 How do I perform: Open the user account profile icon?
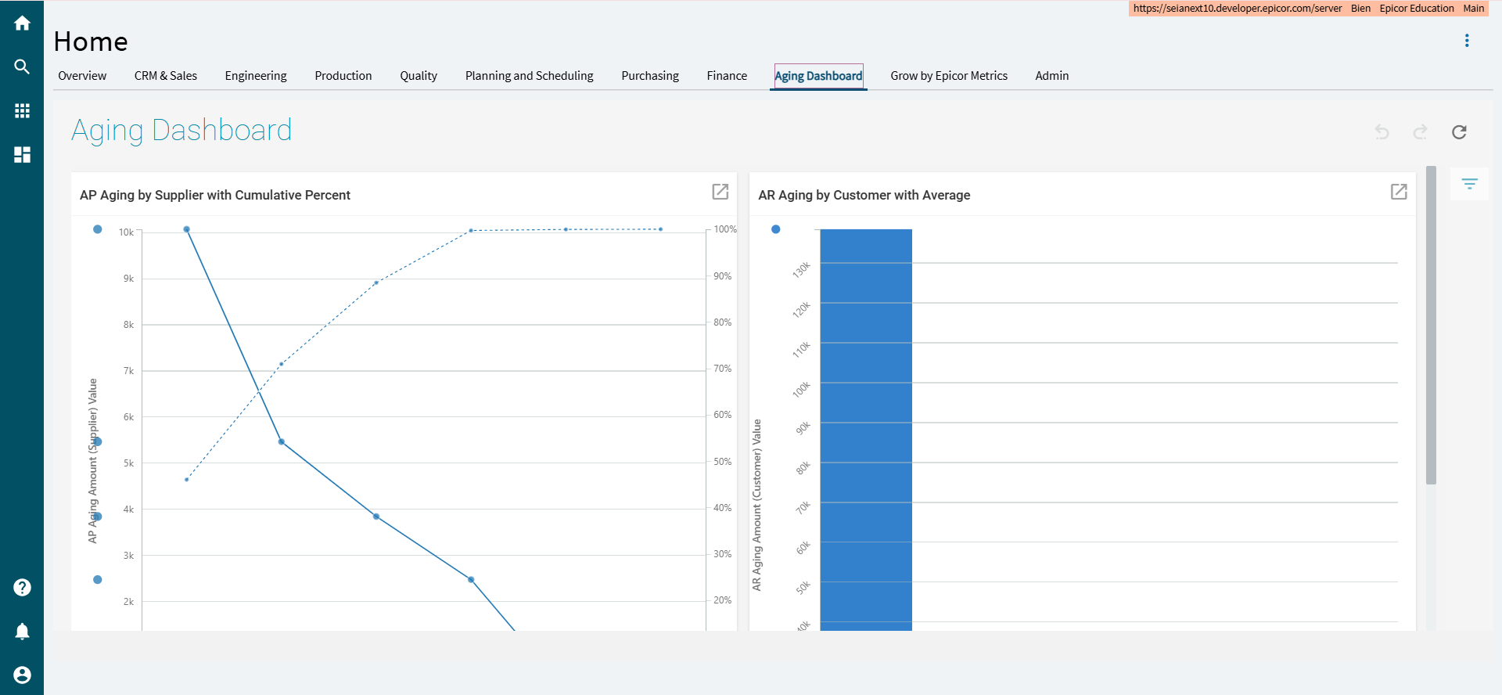point(22,675)
